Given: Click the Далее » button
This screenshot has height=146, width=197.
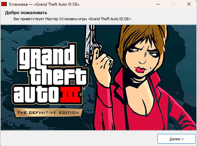Looking at the screenshot, I should click(x=176, y=139).
